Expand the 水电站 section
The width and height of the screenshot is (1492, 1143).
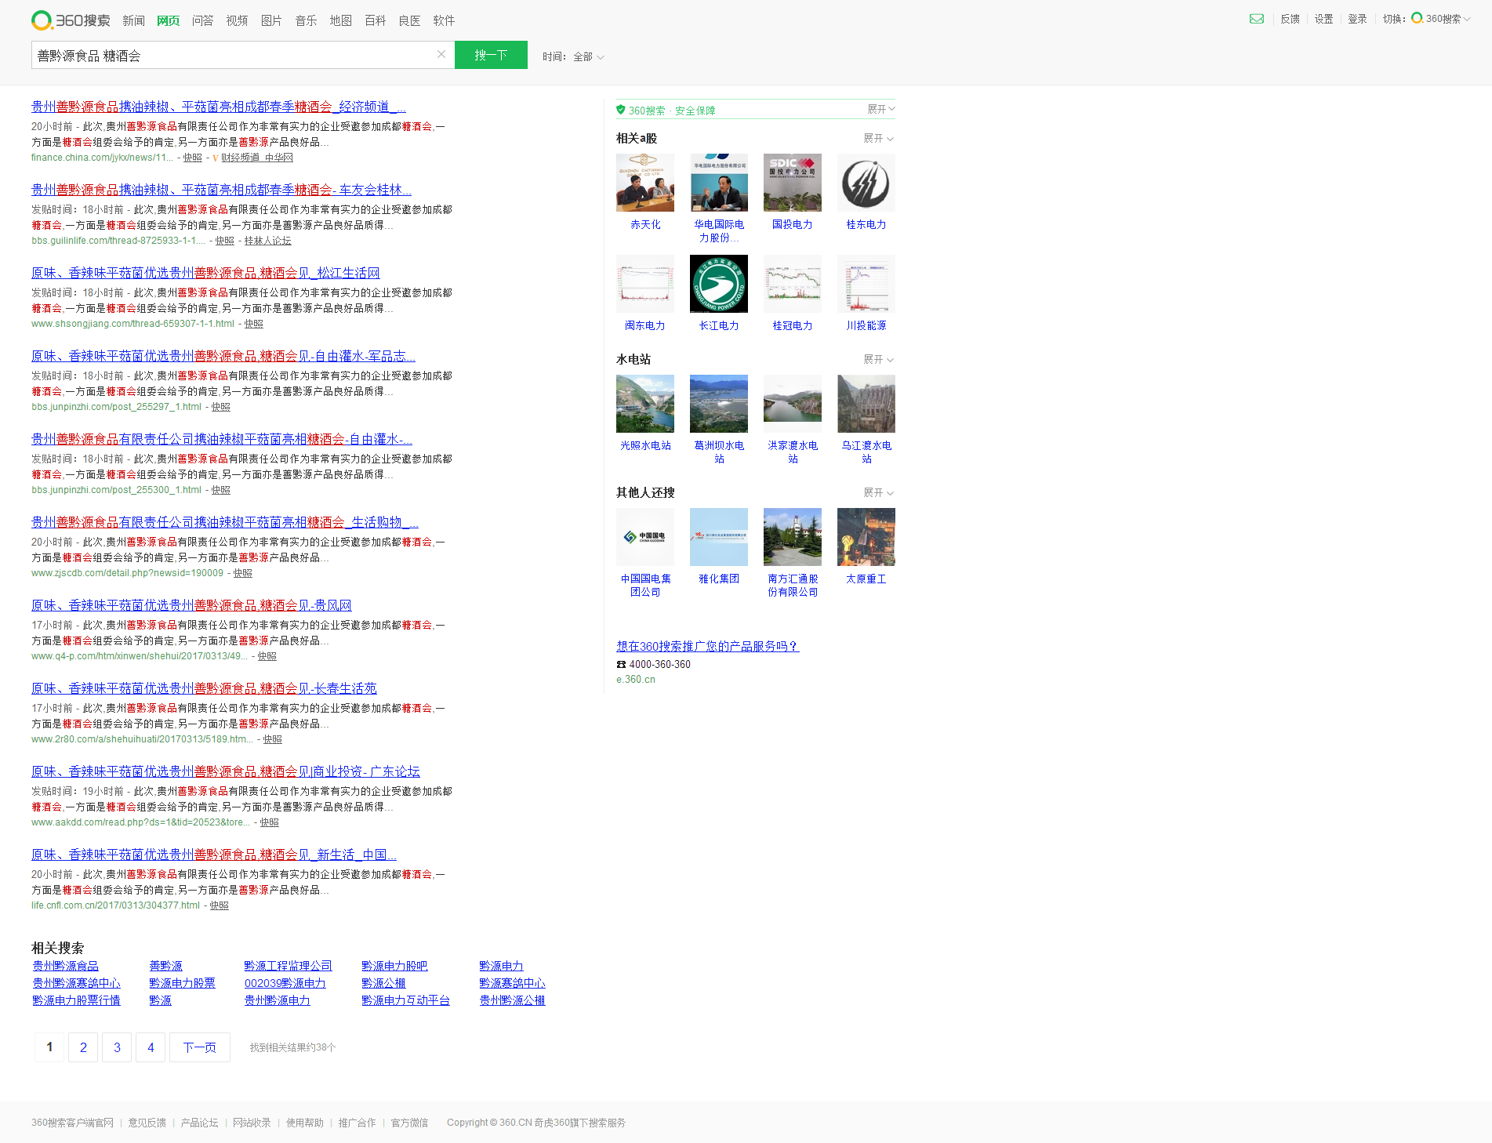pos(878,359)
